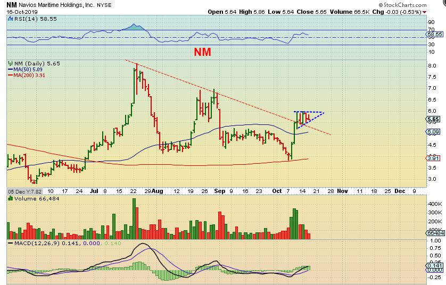Click the 300K volume axis label
Viewport: 446px width, 285px height.
click(435, 213)
